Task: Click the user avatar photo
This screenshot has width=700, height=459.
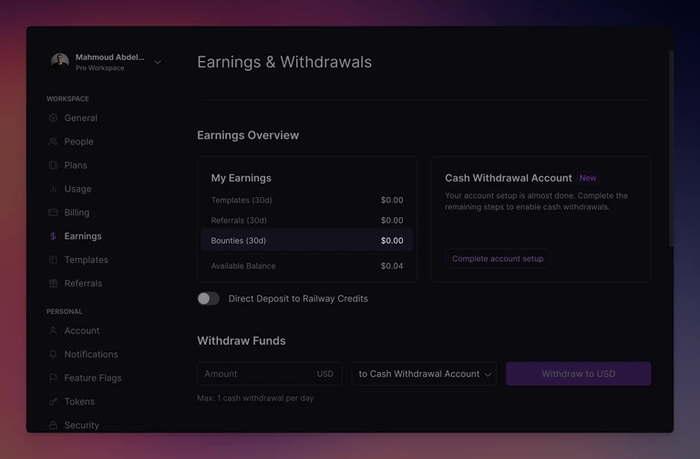Action: (x=60, y=62)
